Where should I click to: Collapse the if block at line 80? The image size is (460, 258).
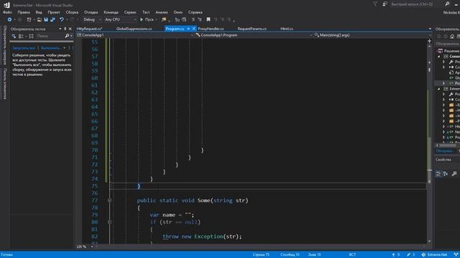pyautogui.click(x=109, y=222)
